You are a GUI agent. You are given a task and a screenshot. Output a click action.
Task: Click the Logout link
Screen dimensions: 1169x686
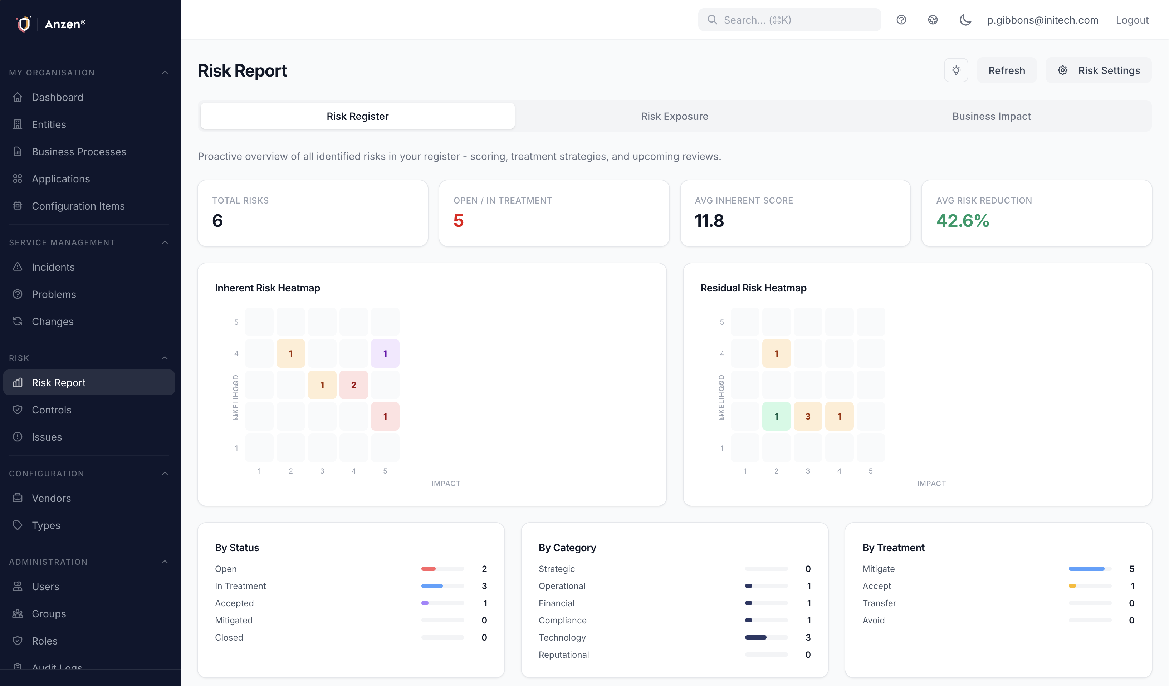[1132, 19]
